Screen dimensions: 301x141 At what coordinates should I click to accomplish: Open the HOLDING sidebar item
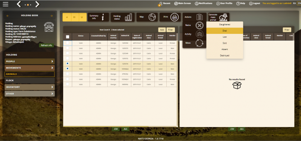coord(30,55)
